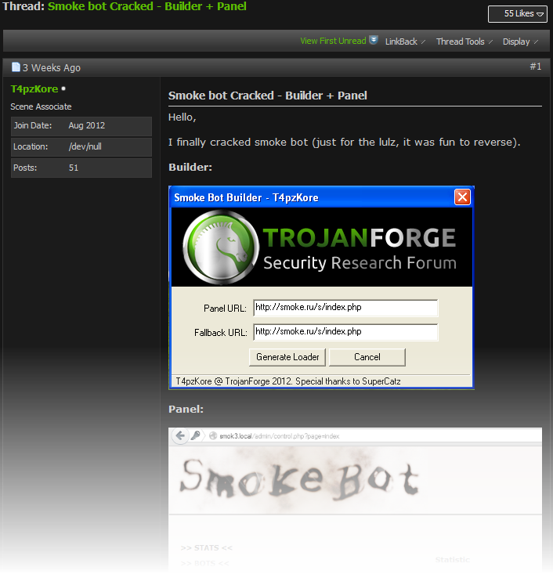Click the Smoke bot Cracked post heading
Viewport: 553px width, 574px height.
268,96
